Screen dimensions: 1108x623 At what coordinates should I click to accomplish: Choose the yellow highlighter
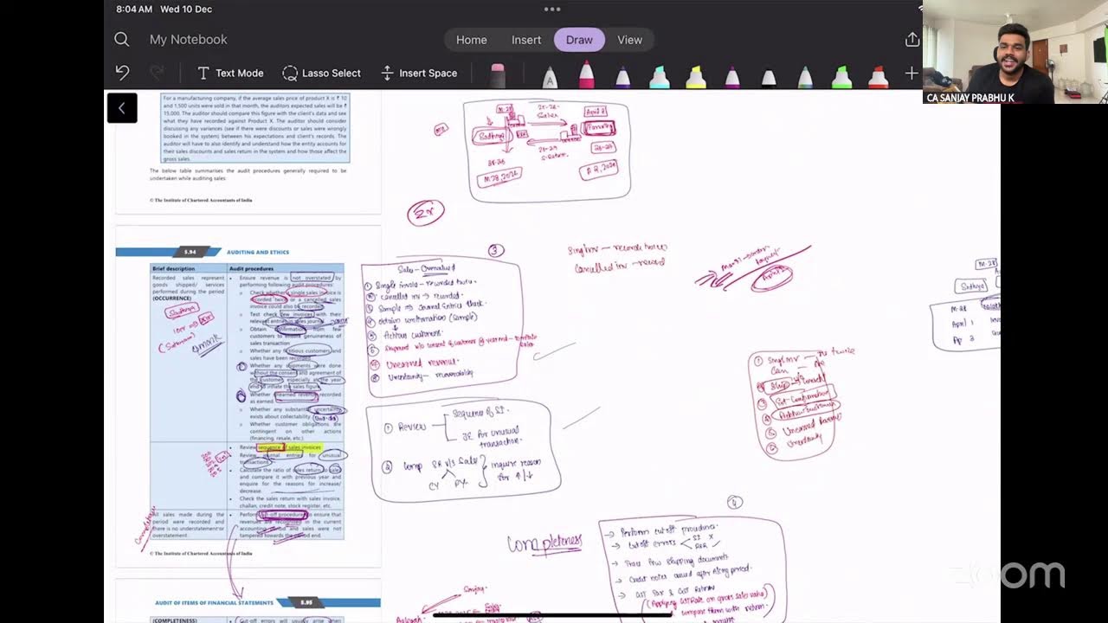tap(696, 76)
